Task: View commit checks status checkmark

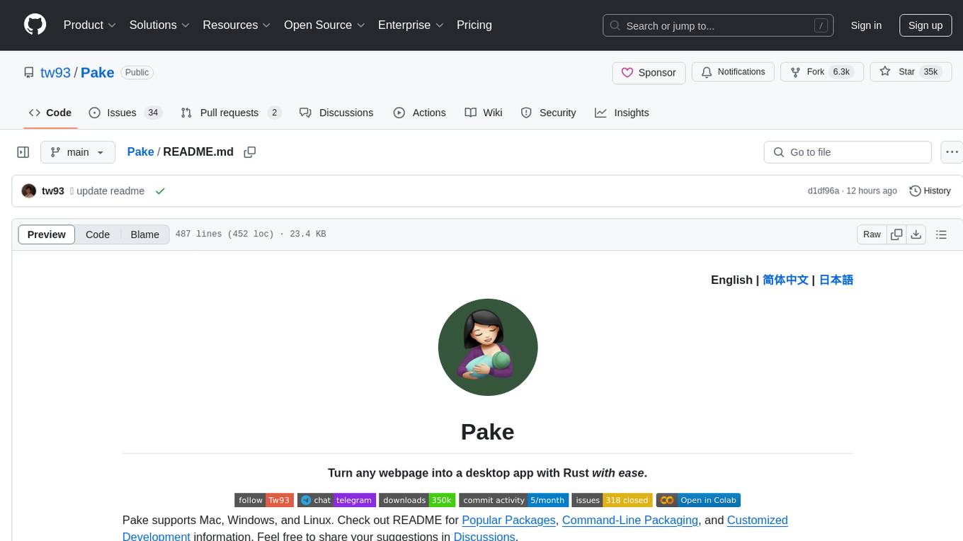Action: [160, 191]
